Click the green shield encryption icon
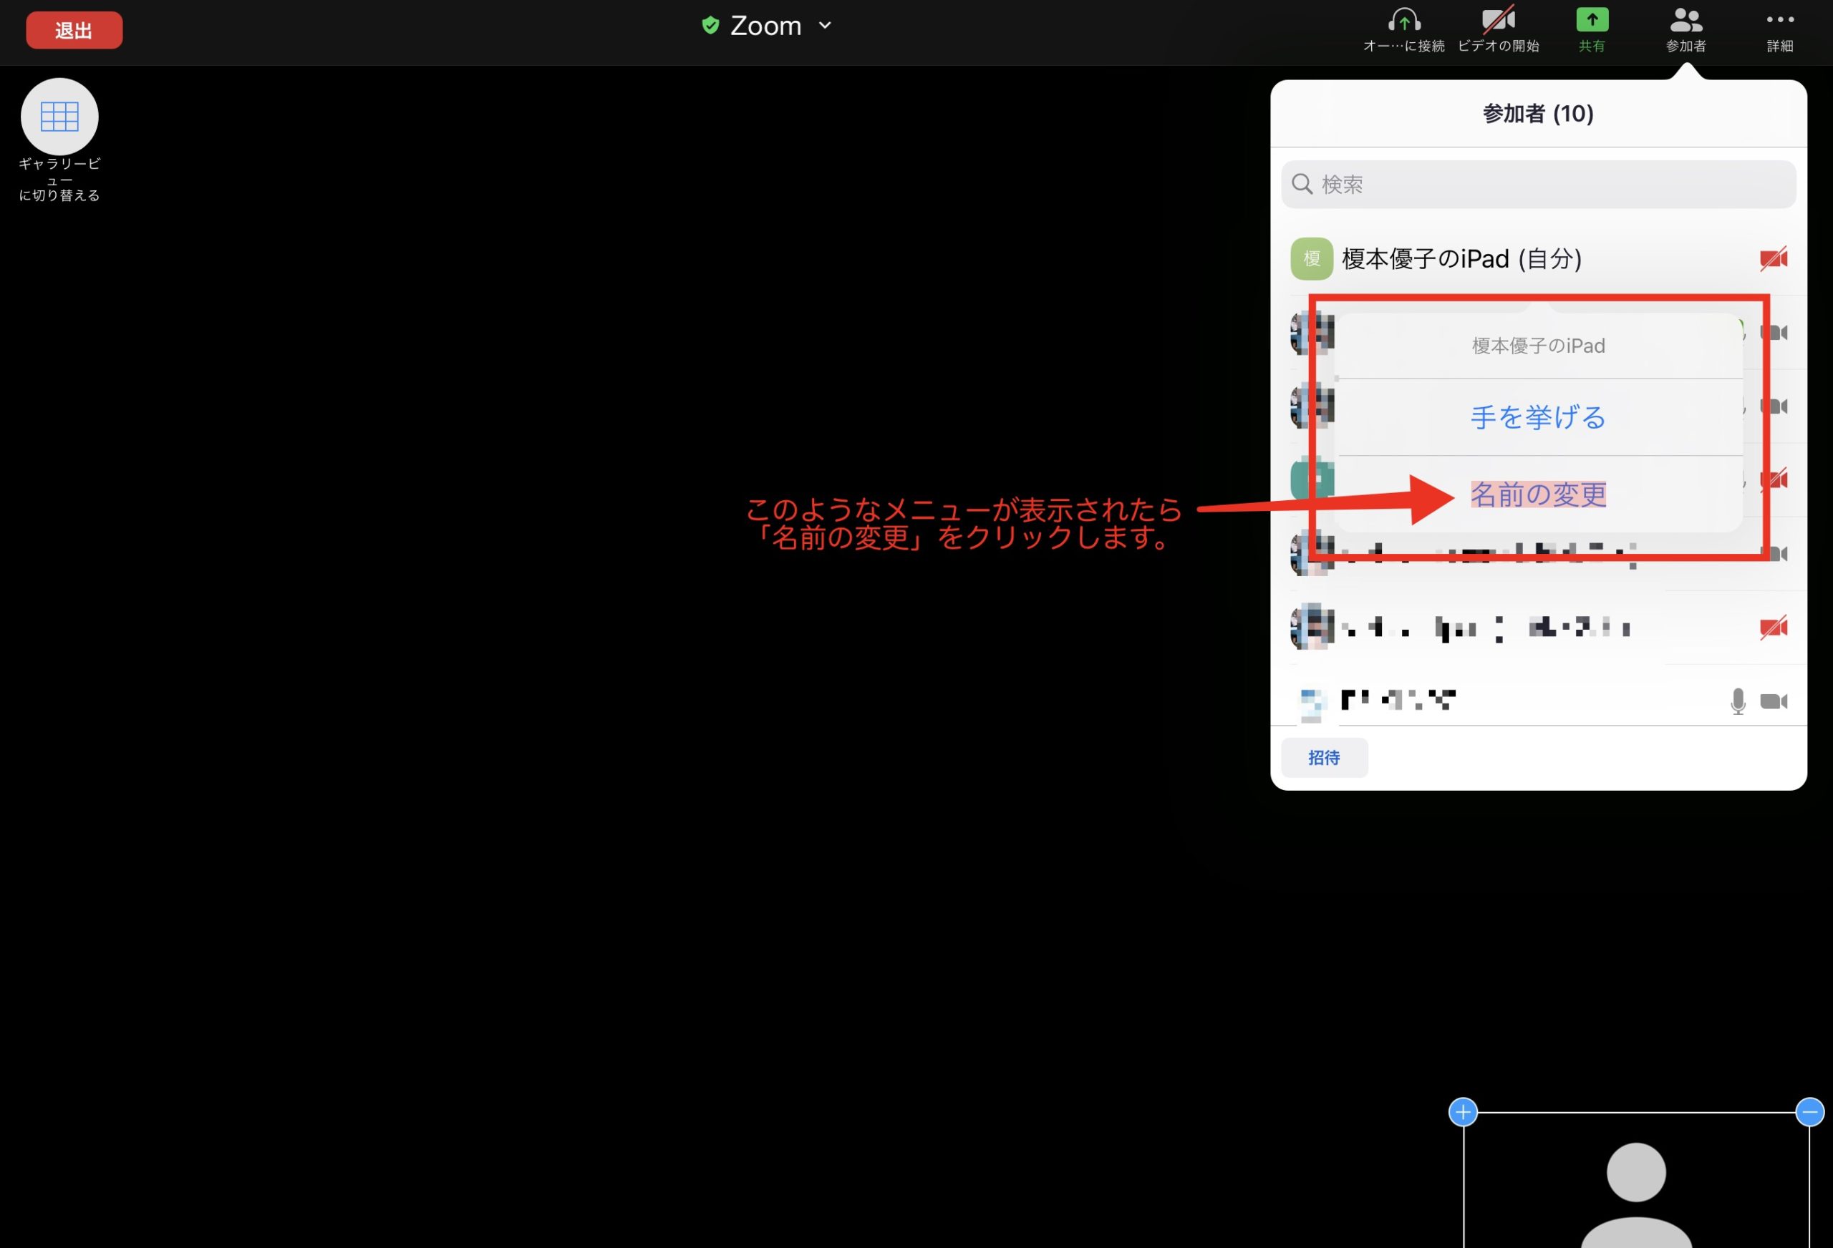This screenshot has width=1833, height=1248. coord(710,25)
